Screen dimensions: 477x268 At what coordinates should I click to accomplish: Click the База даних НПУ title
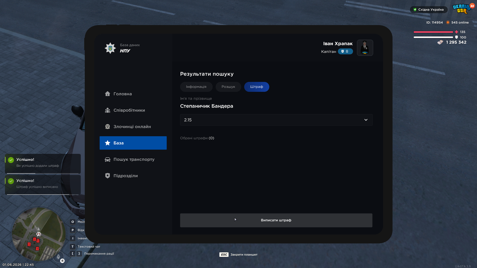tap(130, 48)
